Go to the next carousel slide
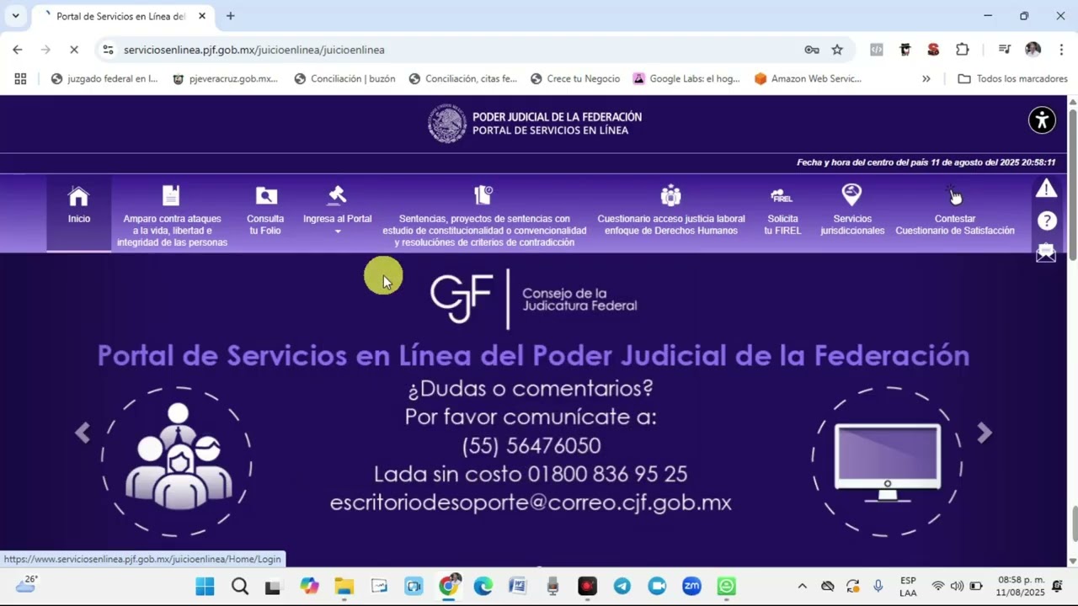 [985, 433]
